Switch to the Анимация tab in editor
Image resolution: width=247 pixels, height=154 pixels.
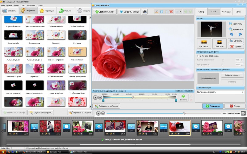coord(226,12)
